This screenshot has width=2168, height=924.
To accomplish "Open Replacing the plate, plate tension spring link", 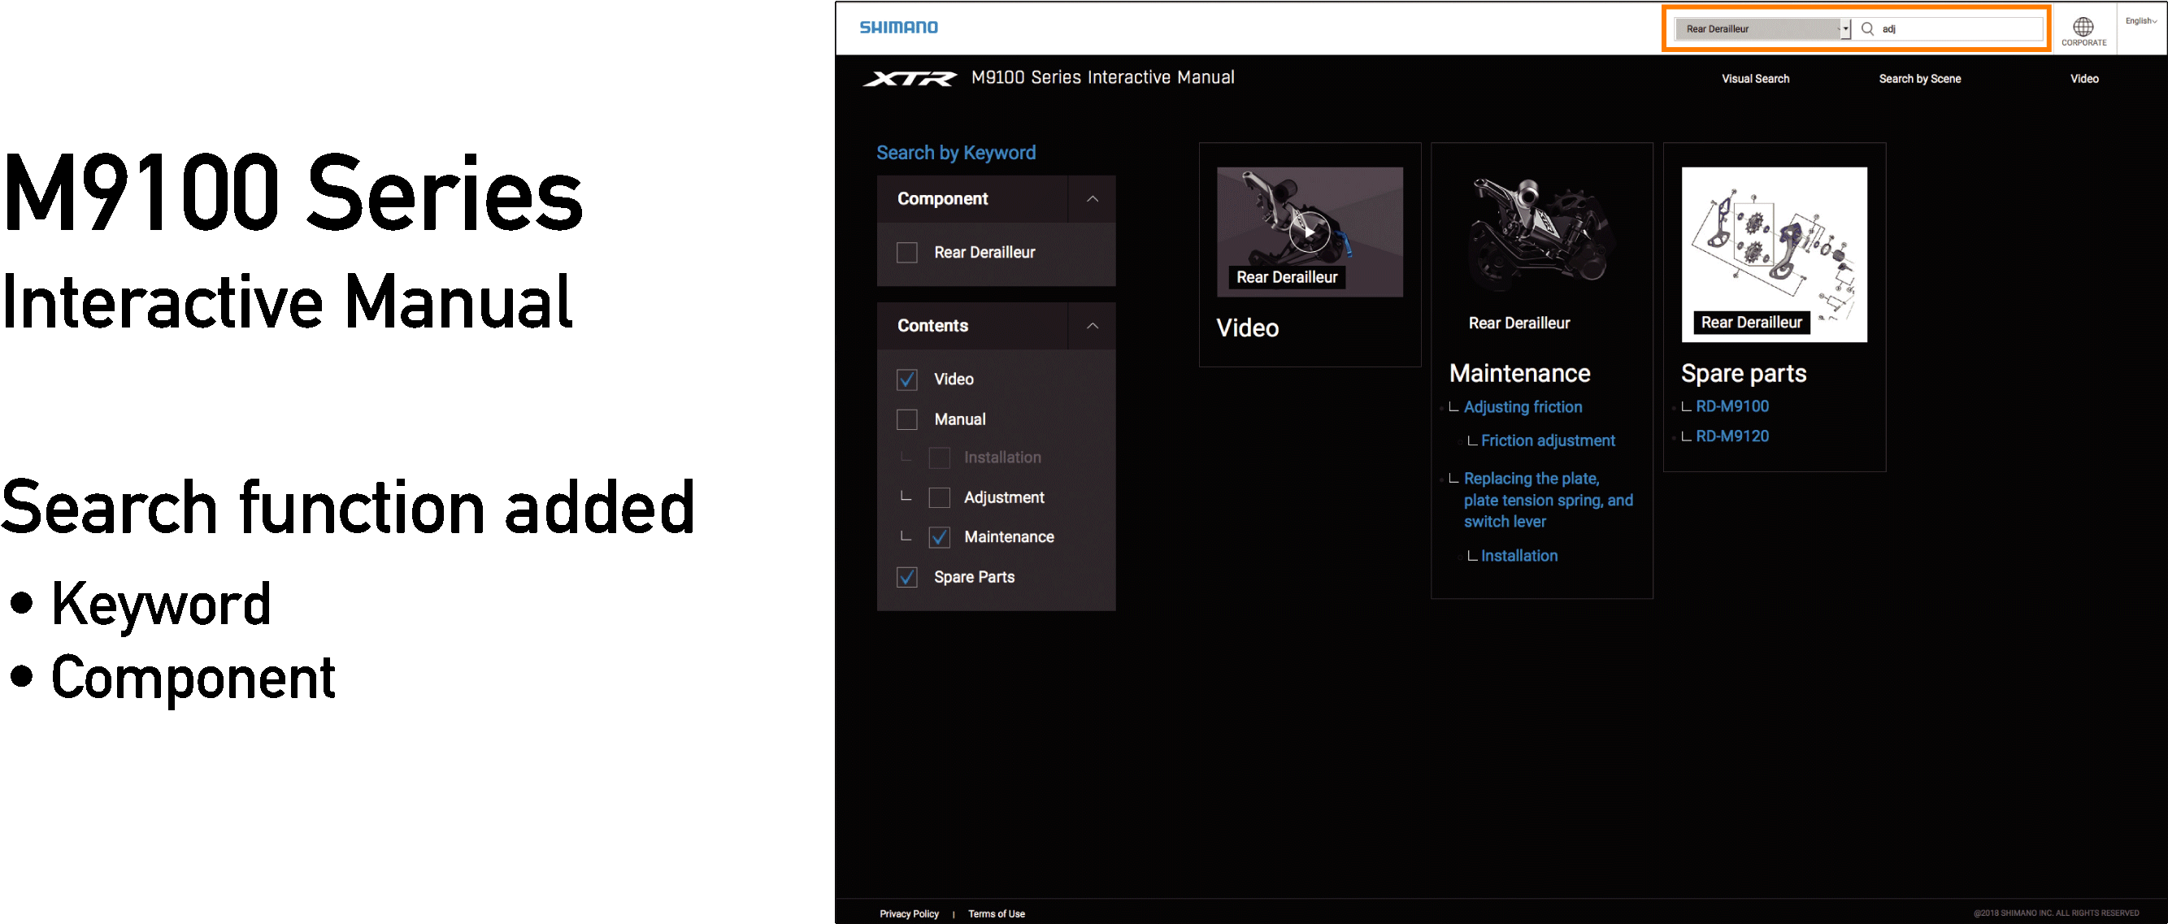I will tap(1548, 500).
